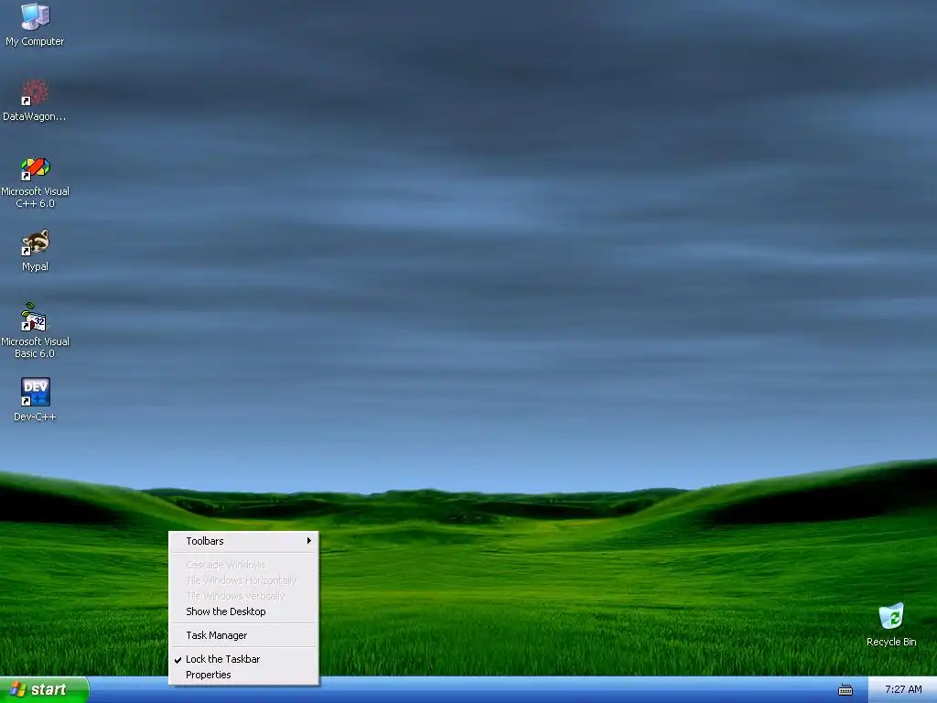937x703 pixels.
Task: Click the grayed Tile Windows Horizontally entry
Action: pyautogui.click(x=243, y=580)
